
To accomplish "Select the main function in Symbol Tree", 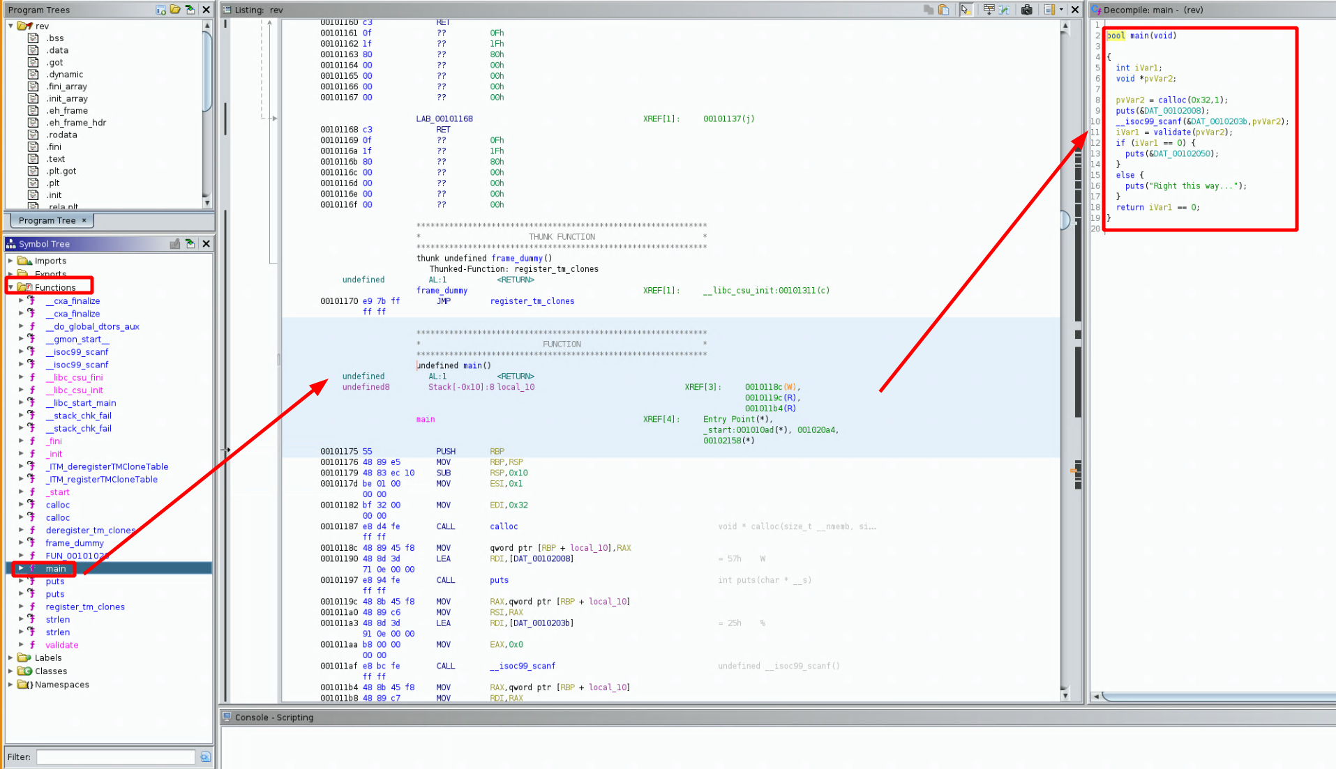I will click(56, 569).
